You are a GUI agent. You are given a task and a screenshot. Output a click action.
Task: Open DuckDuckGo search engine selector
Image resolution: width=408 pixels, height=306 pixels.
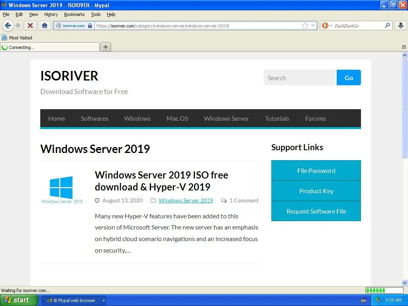coord(327,25)
